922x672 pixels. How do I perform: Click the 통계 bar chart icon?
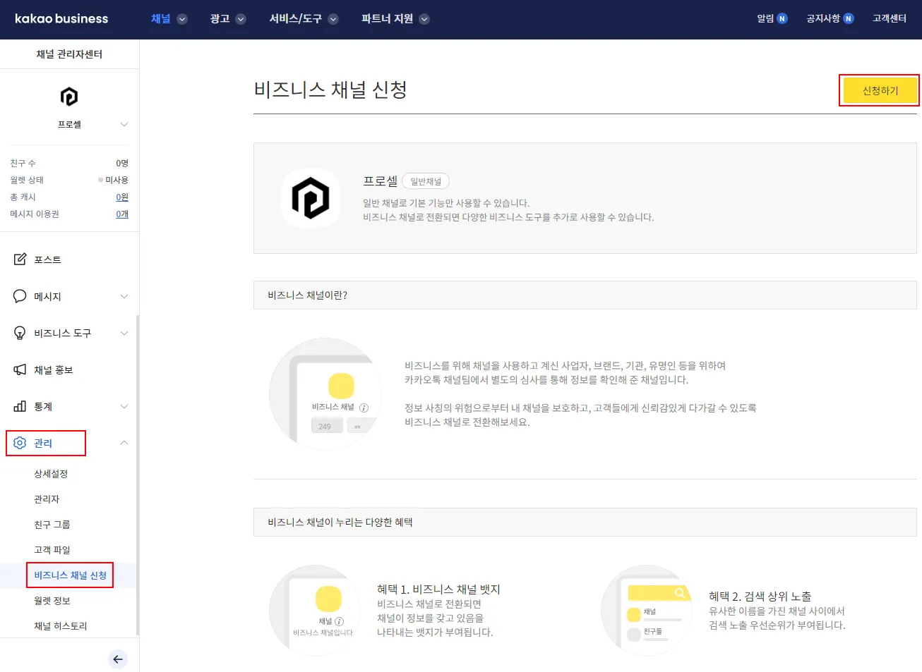(x=20, y=406)
